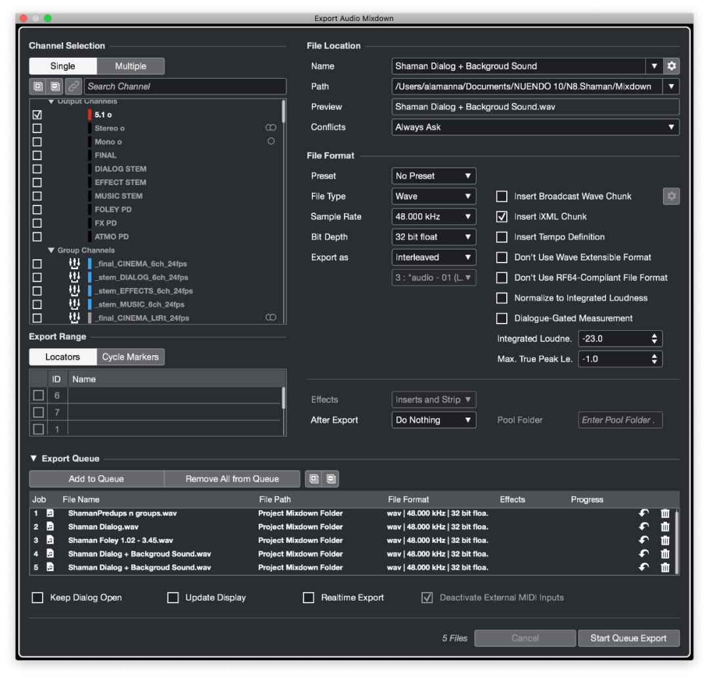Open Broadcast Wave Chunk gear settings
The height and width of the screenshot is (678, 709).
tap(671, 196)
